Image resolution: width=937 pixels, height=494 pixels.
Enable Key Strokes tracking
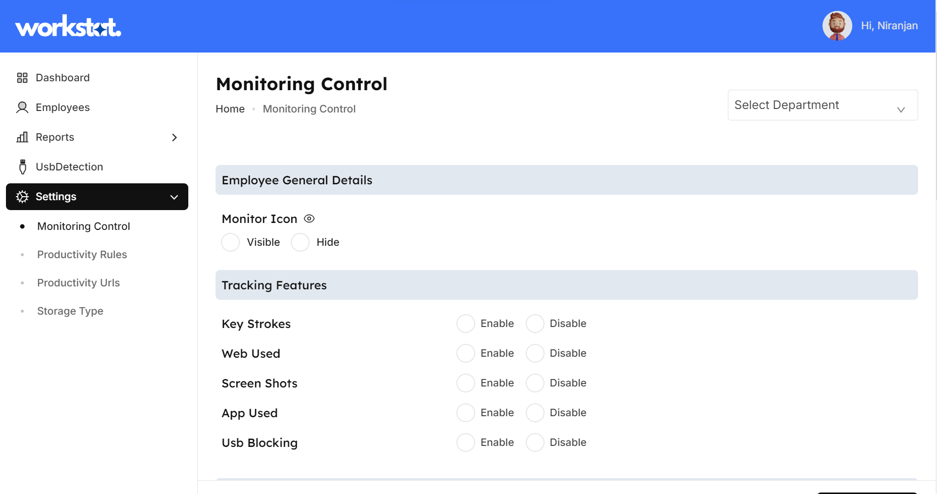(x=465, y=323)
